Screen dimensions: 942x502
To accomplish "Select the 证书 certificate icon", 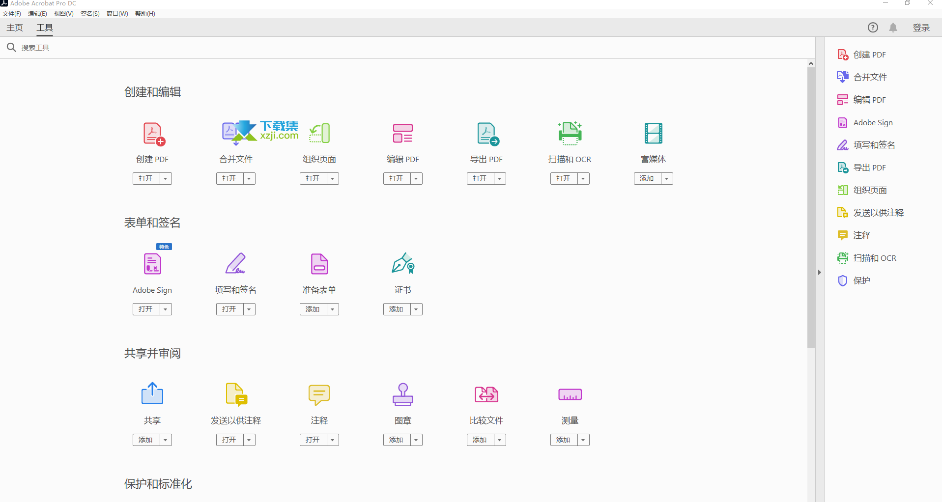I will click(403, 263).
